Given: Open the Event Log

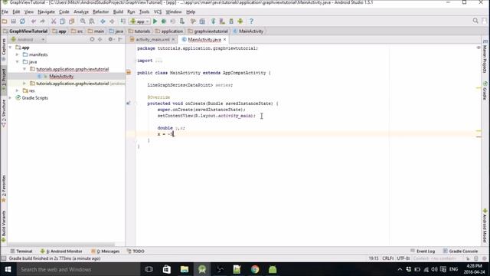Looking at the screenshot, I should 423,251.
